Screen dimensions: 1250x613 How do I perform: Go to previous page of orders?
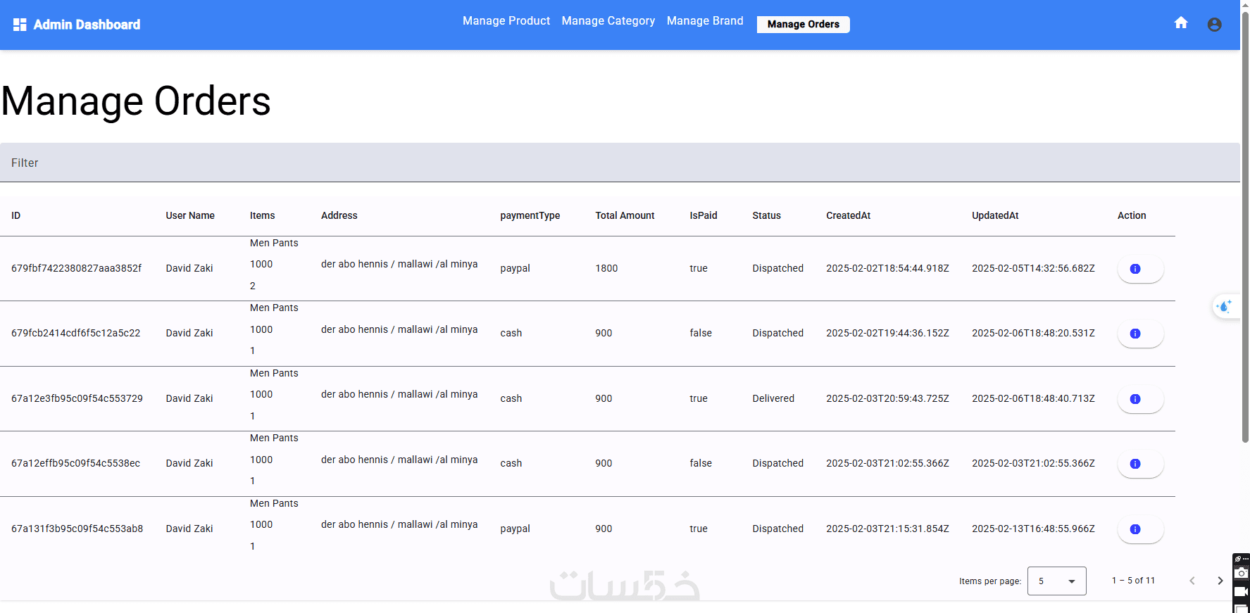click(1192, 581)
